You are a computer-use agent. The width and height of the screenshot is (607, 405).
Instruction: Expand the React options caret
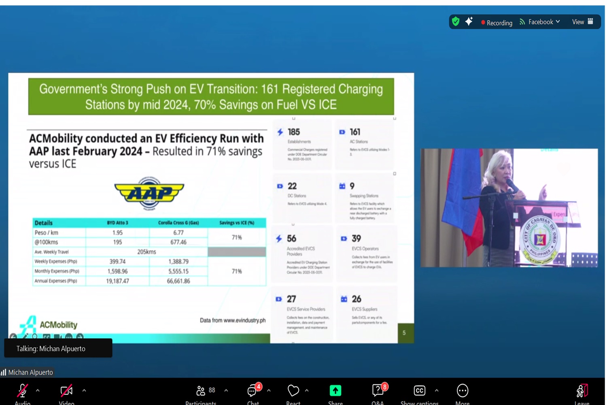tap(307, 390)
